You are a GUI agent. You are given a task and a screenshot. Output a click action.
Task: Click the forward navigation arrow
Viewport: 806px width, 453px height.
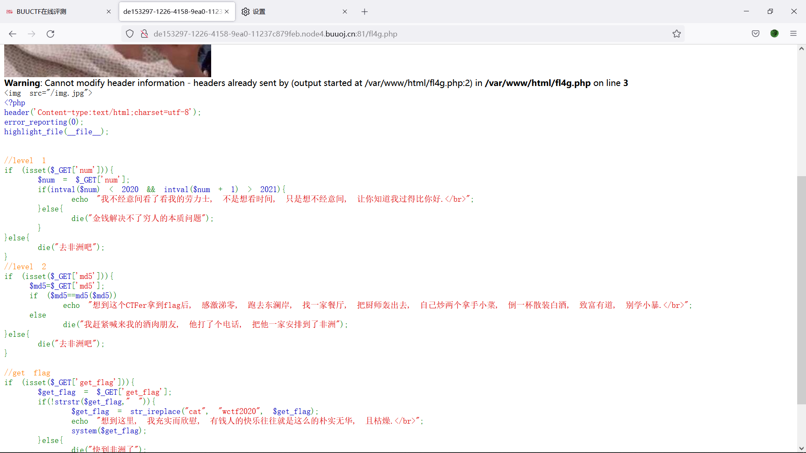(31, 34)
